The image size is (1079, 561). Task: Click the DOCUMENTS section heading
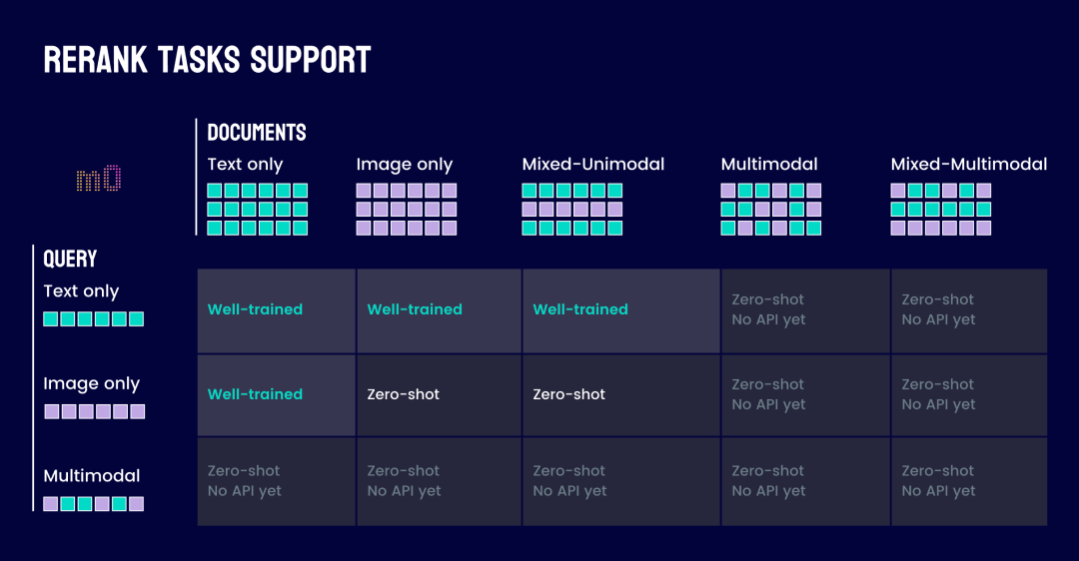coord(257,133)
